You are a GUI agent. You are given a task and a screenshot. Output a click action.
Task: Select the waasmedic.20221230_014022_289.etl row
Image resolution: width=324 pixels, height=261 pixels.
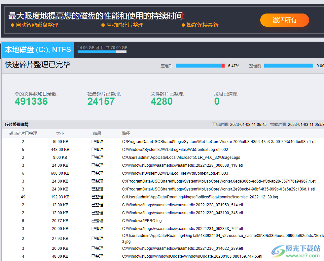[163, 248]
